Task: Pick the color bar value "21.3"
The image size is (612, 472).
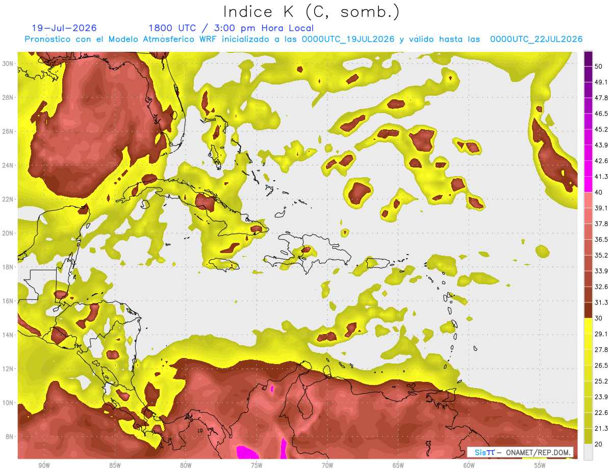Action: point(601,429)
